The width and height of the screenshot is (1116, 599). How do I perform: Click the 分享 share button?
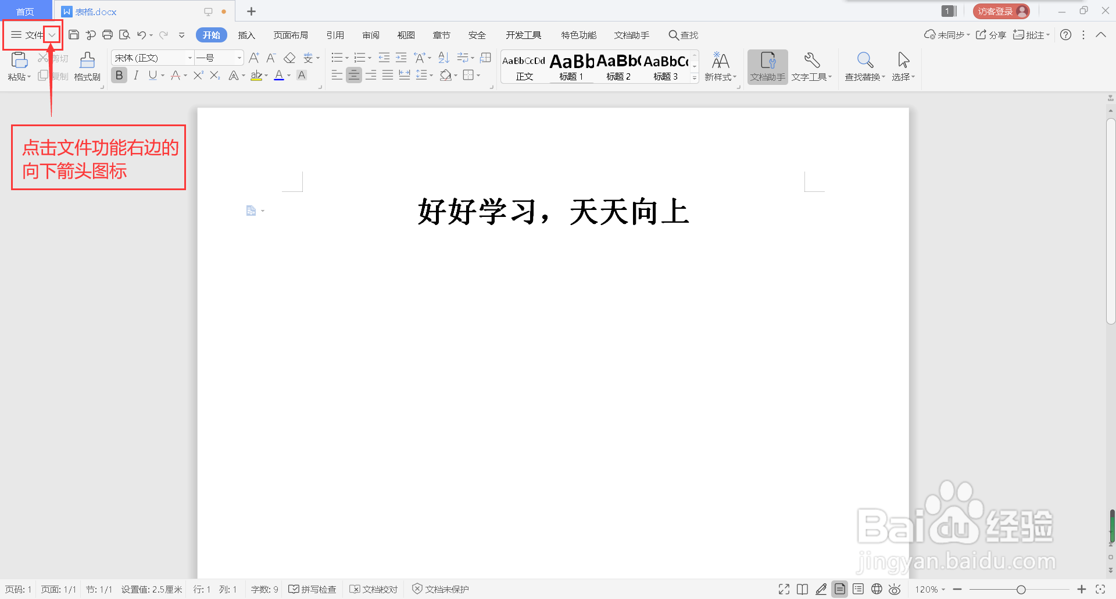click(x=990, y=34)
